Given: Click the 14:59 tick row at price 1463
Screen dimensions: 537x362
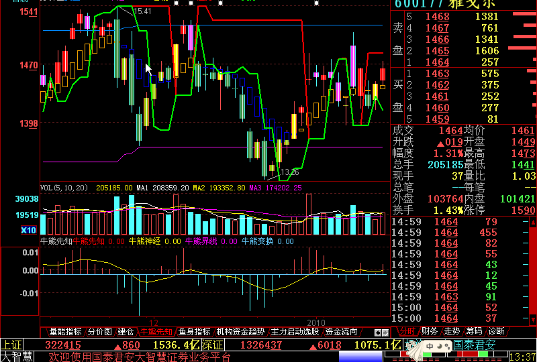Looking at the screenshot, I should 460,297.
